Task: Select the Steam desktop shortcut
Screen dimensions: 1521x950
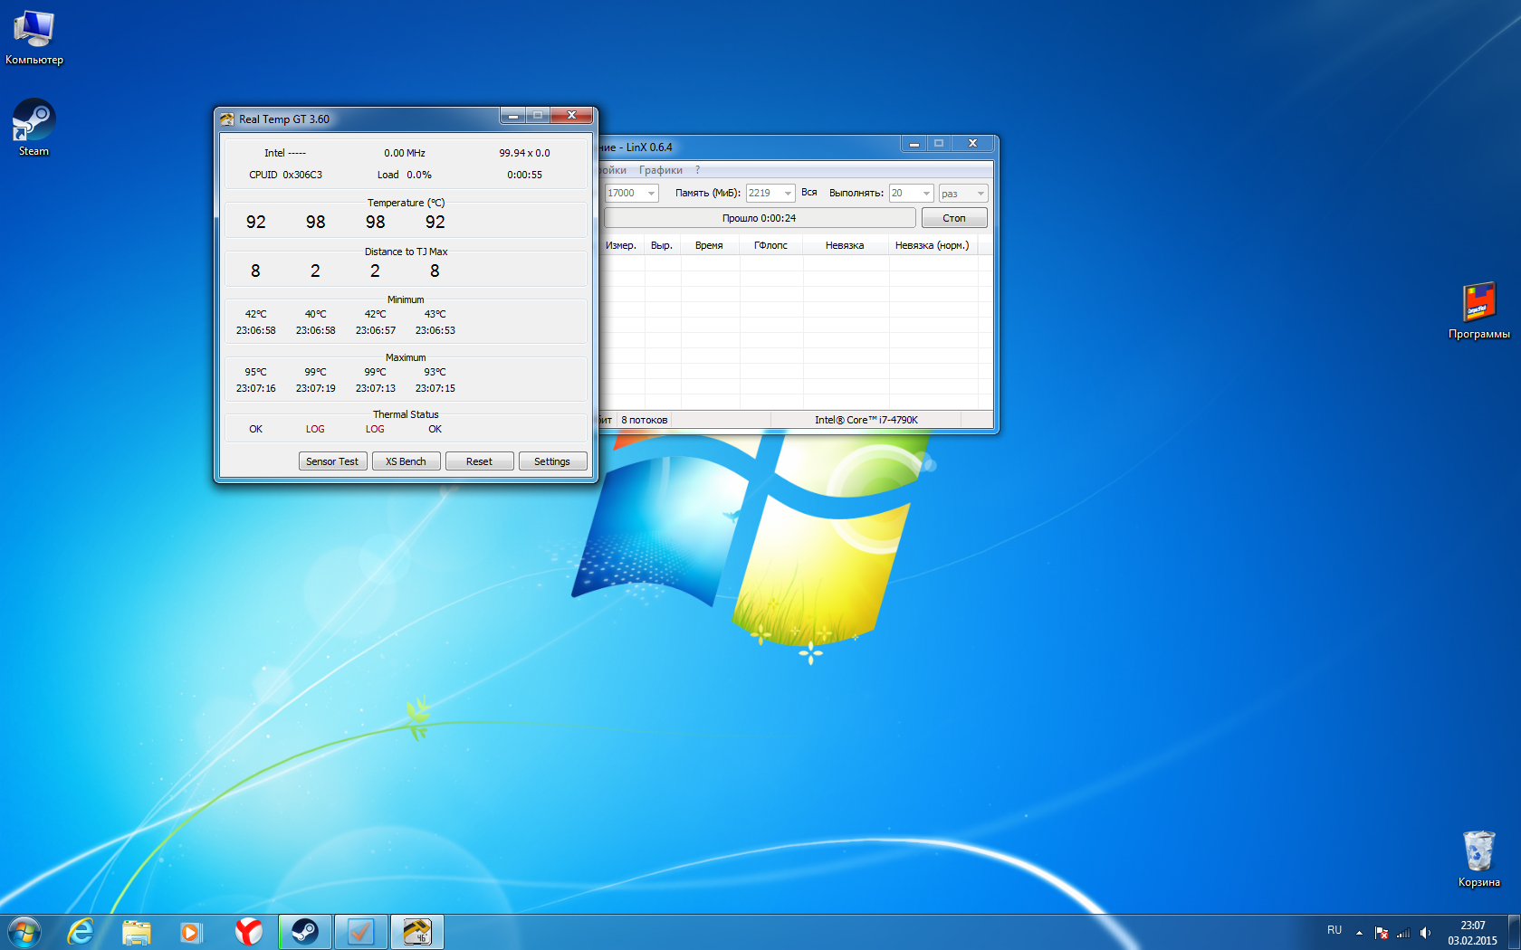Action: point(34,127)
